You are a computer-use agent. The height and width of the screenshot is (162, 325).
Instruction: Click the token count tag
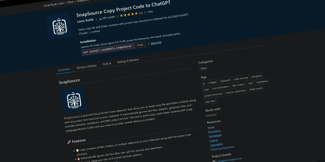[x=256, y=89]
